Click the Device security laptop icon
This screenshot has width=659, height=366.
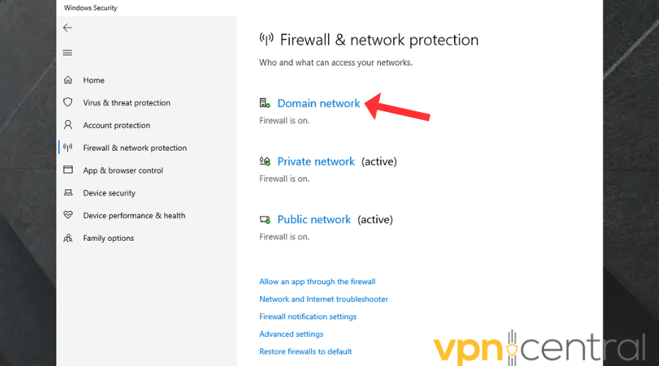(68, 193)
